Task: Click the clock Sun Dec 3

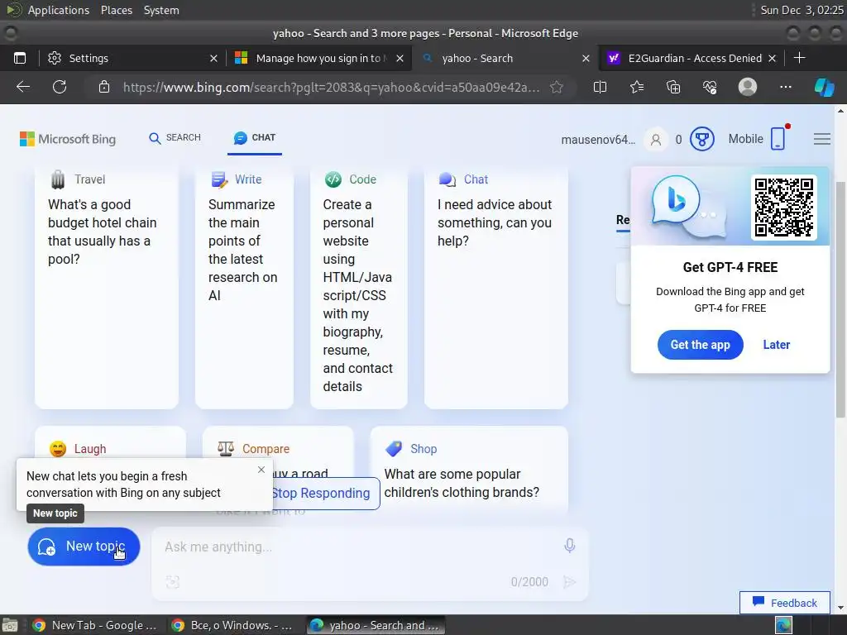Action: click(x=802, y=10)
